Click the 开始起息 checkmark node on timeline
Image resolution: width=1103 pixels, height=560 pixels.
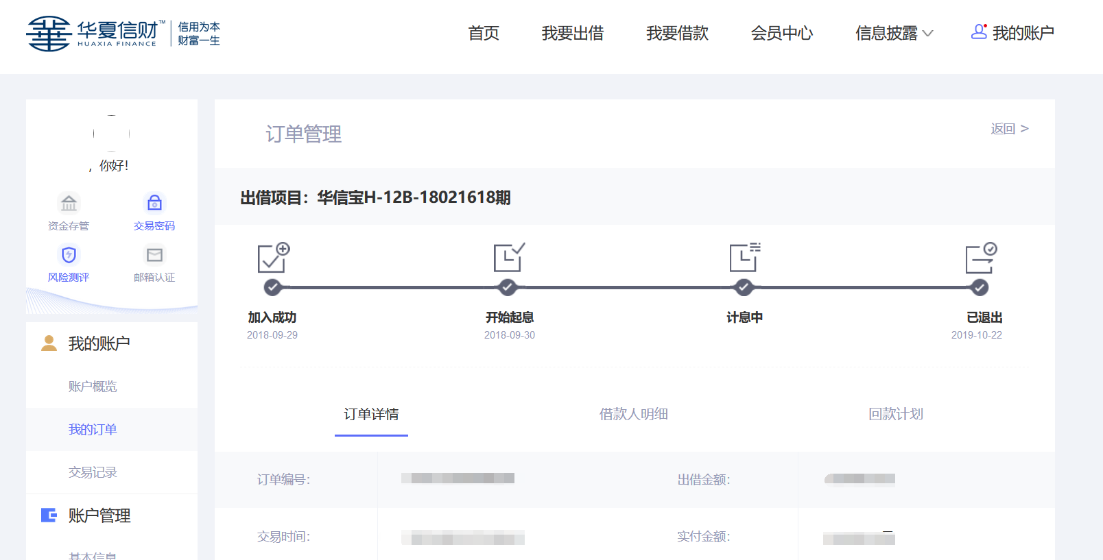coord(508,287)
